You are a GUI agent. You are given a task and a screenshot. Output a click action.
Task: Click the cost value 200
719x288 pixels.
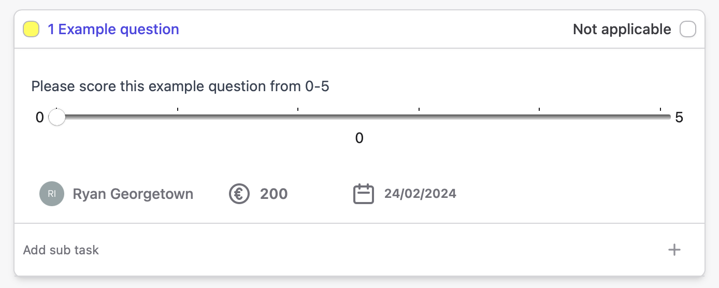274,194
